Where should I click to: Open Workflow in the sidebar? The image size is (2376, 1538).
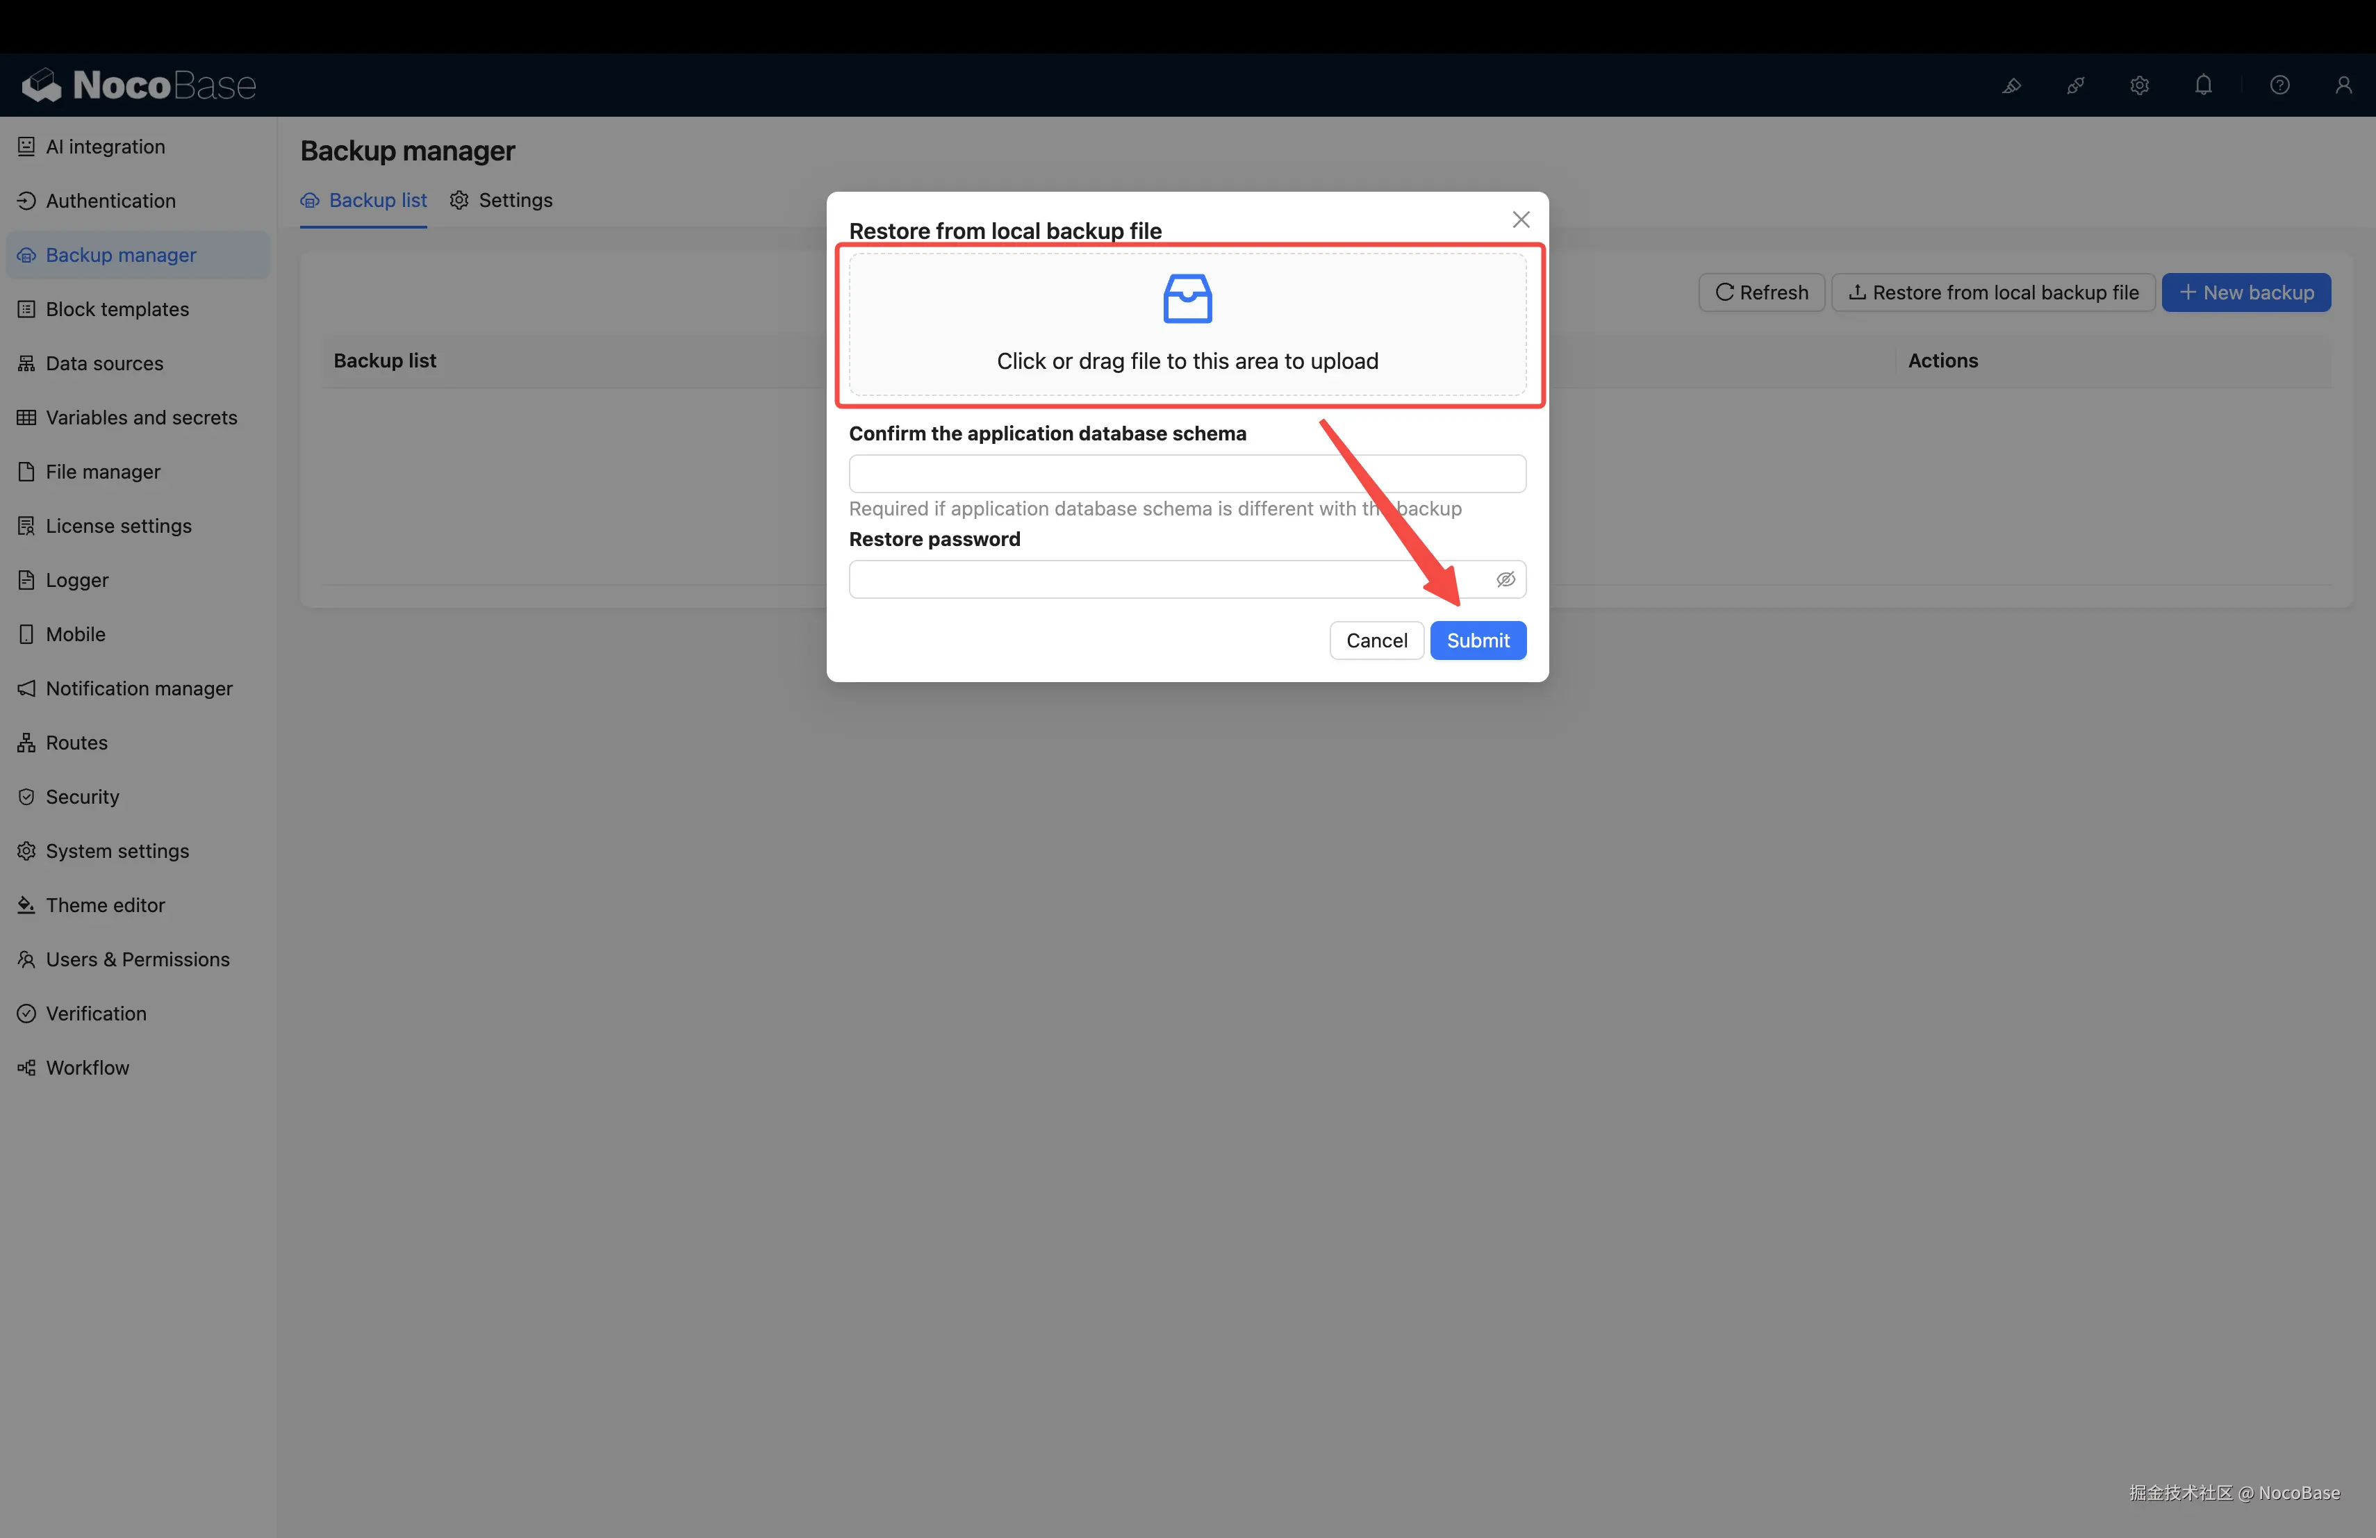coord(87,1068)
